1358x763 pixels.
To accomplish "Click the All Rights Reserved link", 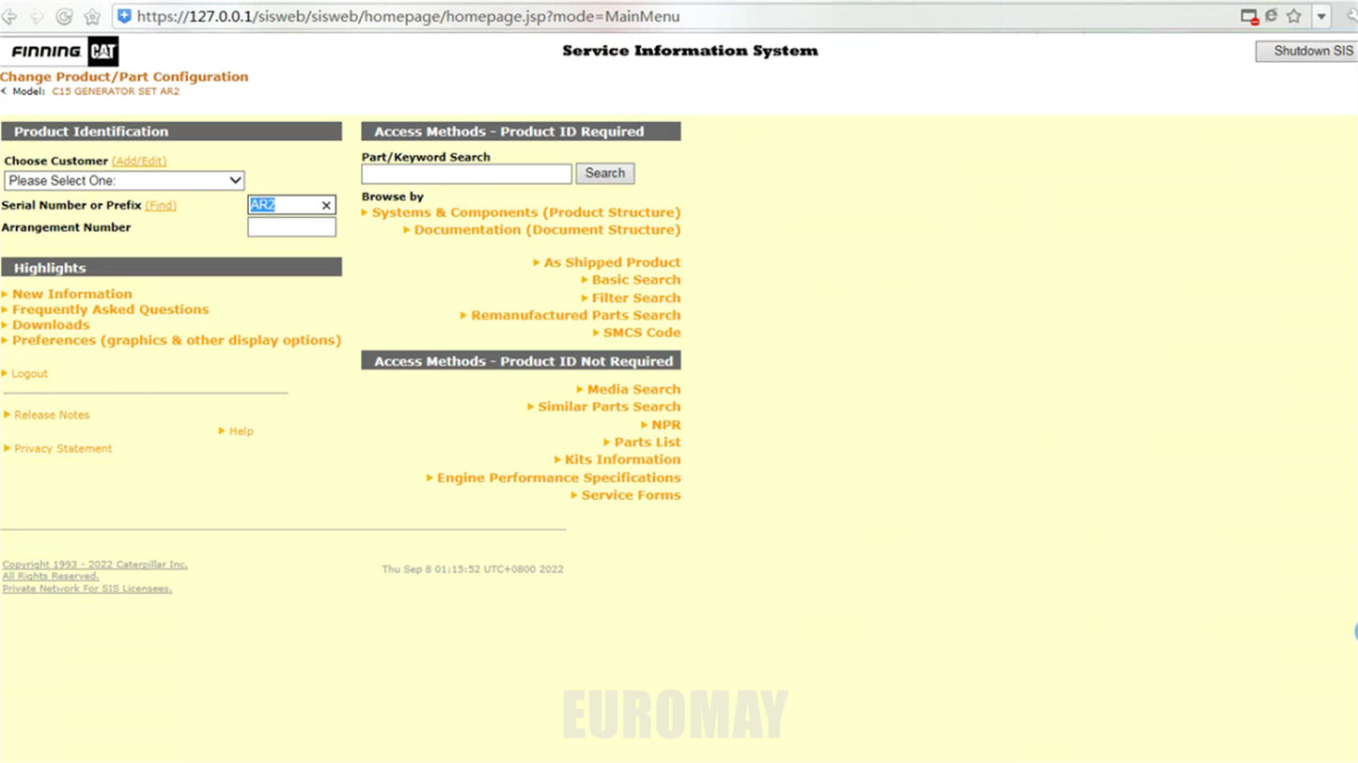I will point(50,576).
